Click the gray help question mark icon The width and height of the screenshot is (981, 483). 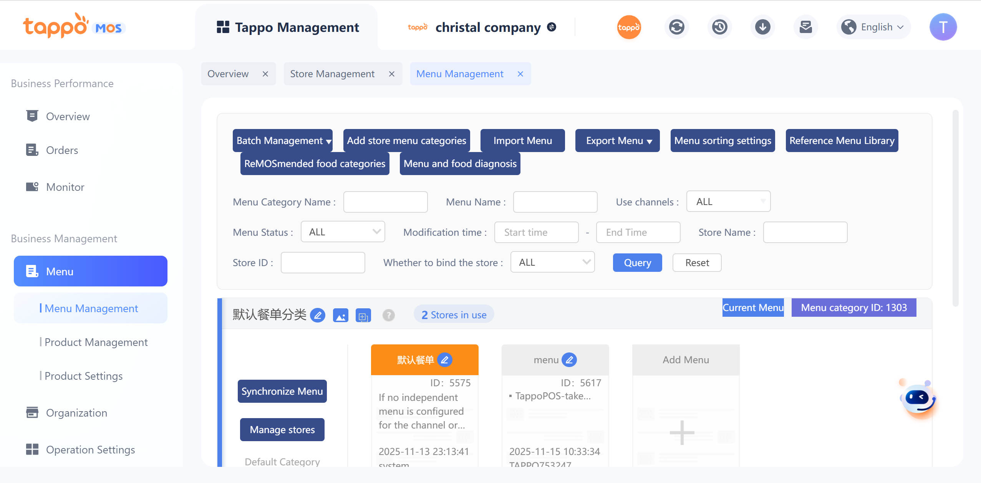click(388, 315)
